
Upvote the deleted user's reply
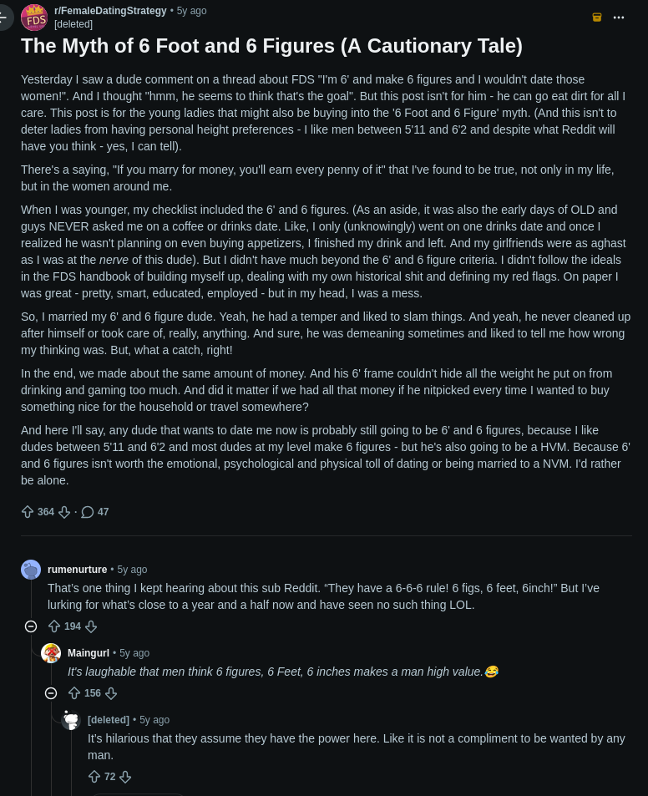[x=94, y=777]
